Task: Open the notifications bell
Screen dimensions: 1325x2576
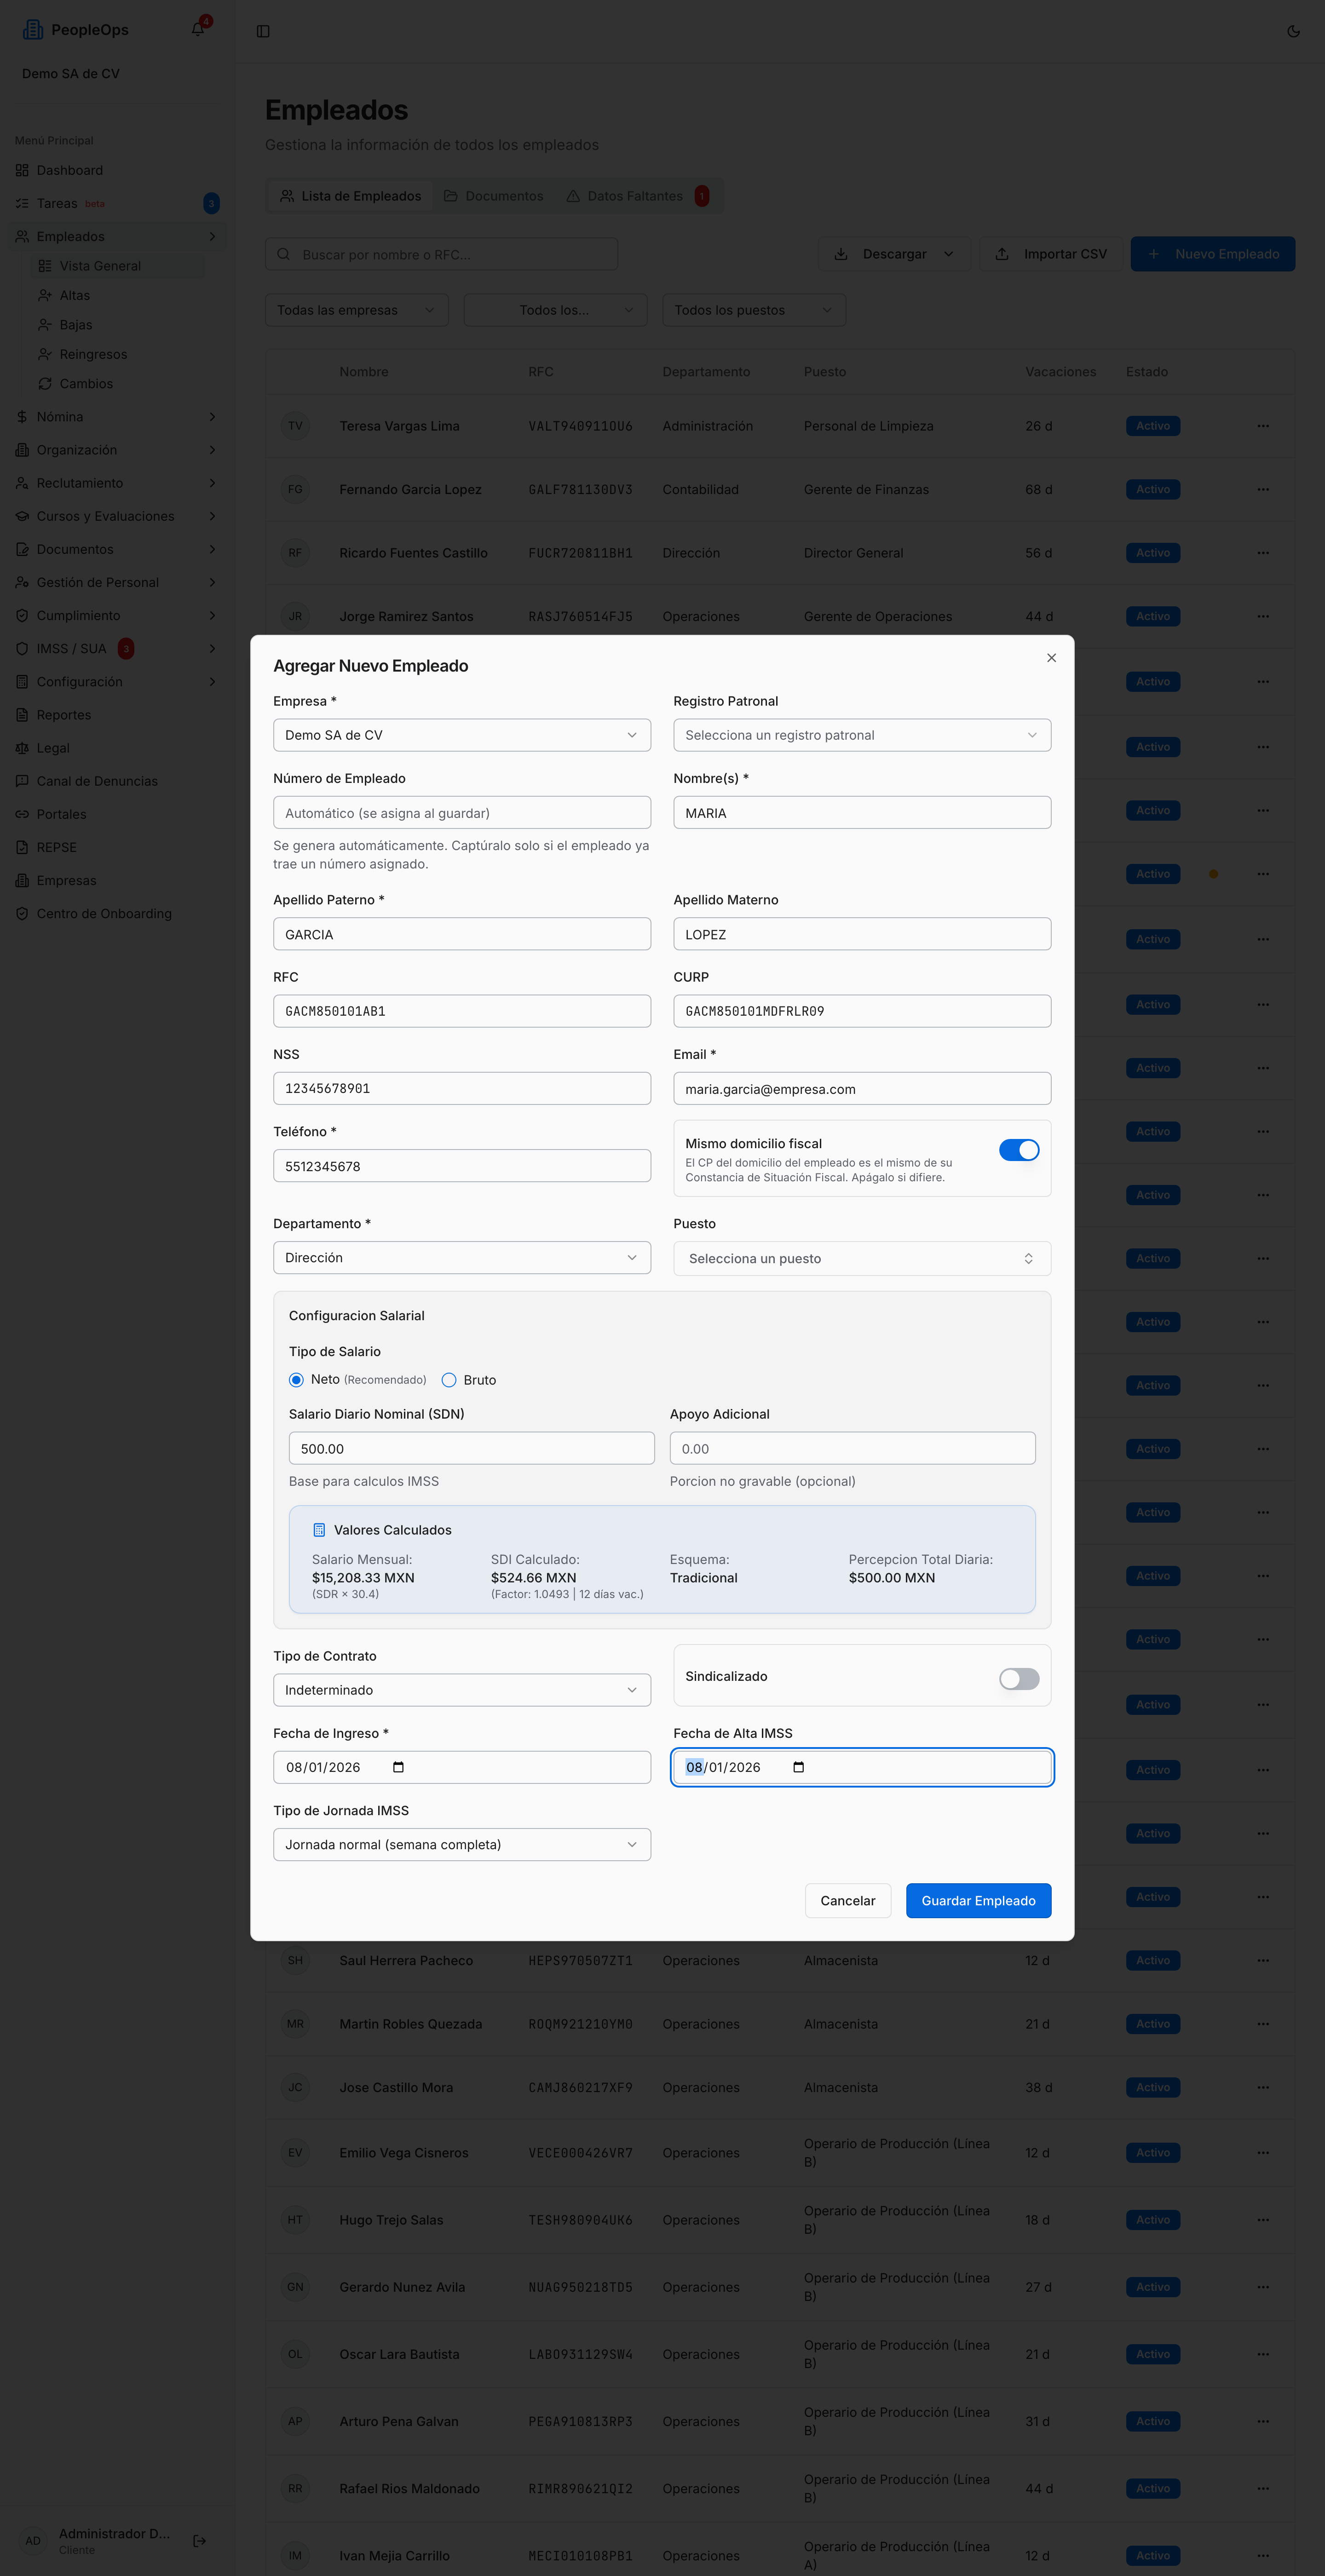Action: tap(198, 29)
